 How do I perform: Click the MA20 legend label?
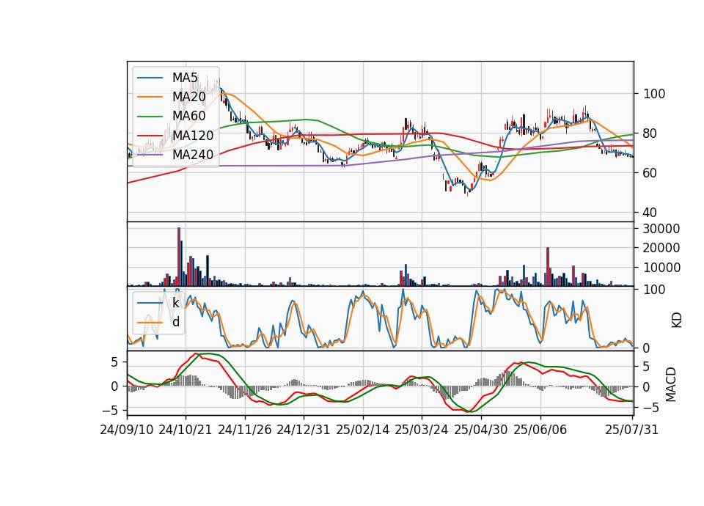pyautogui.click(x=188, y=97)
